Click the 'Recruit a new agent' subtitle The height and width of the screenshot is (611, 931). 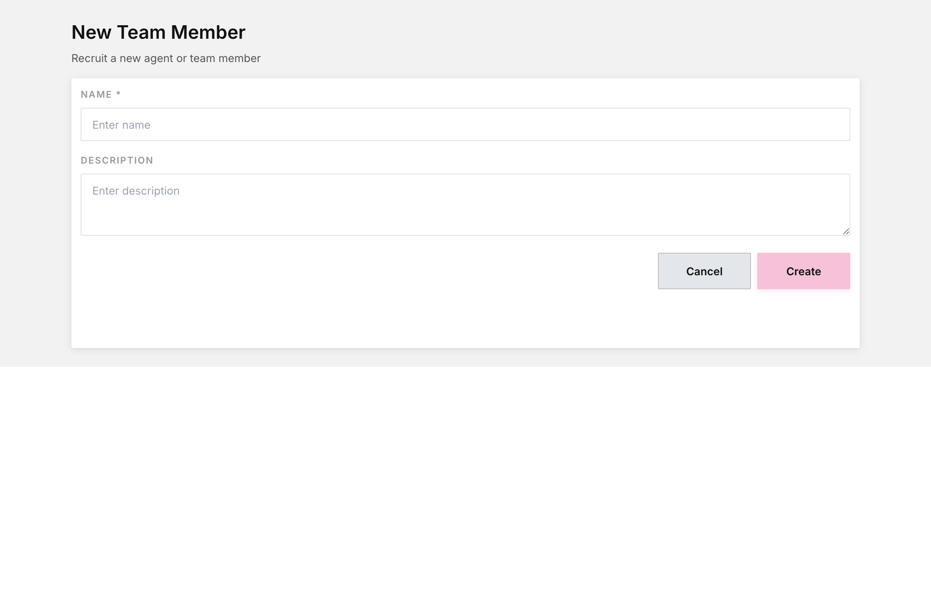pyautogui.click(x=166, y=58)
